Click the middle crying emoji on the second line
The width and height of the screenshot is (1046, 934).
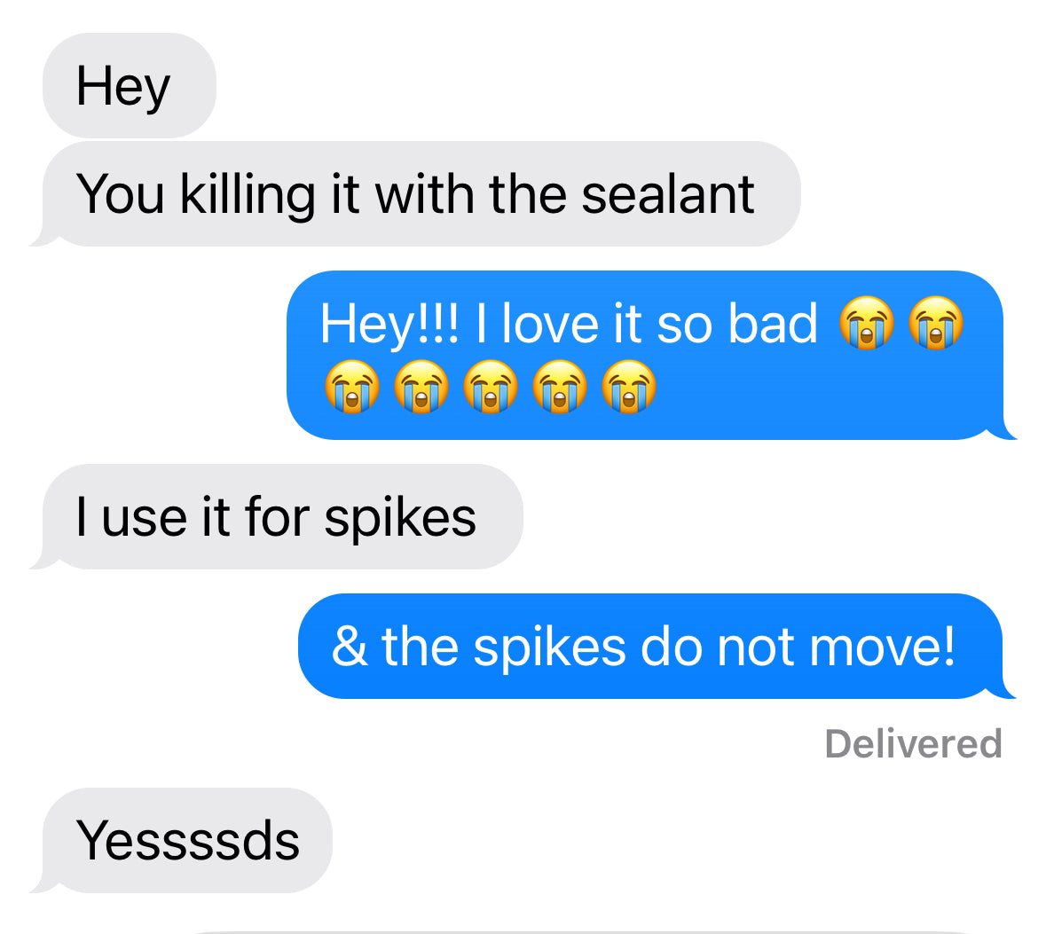(491, 388)
